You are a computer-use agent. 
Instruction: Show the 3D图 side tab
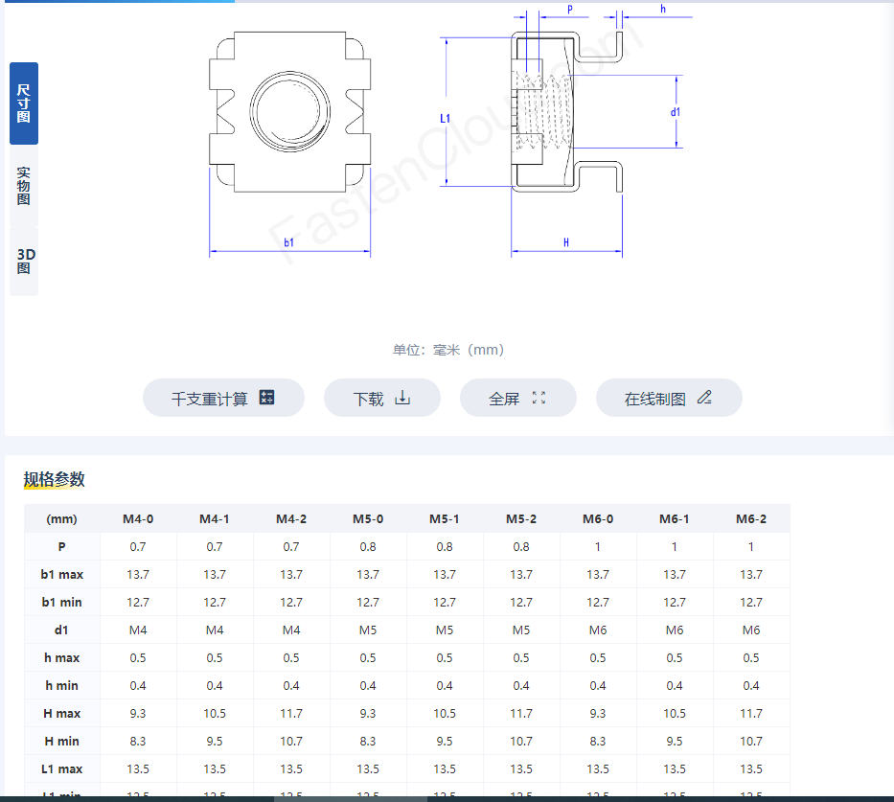tap(25, 261)
